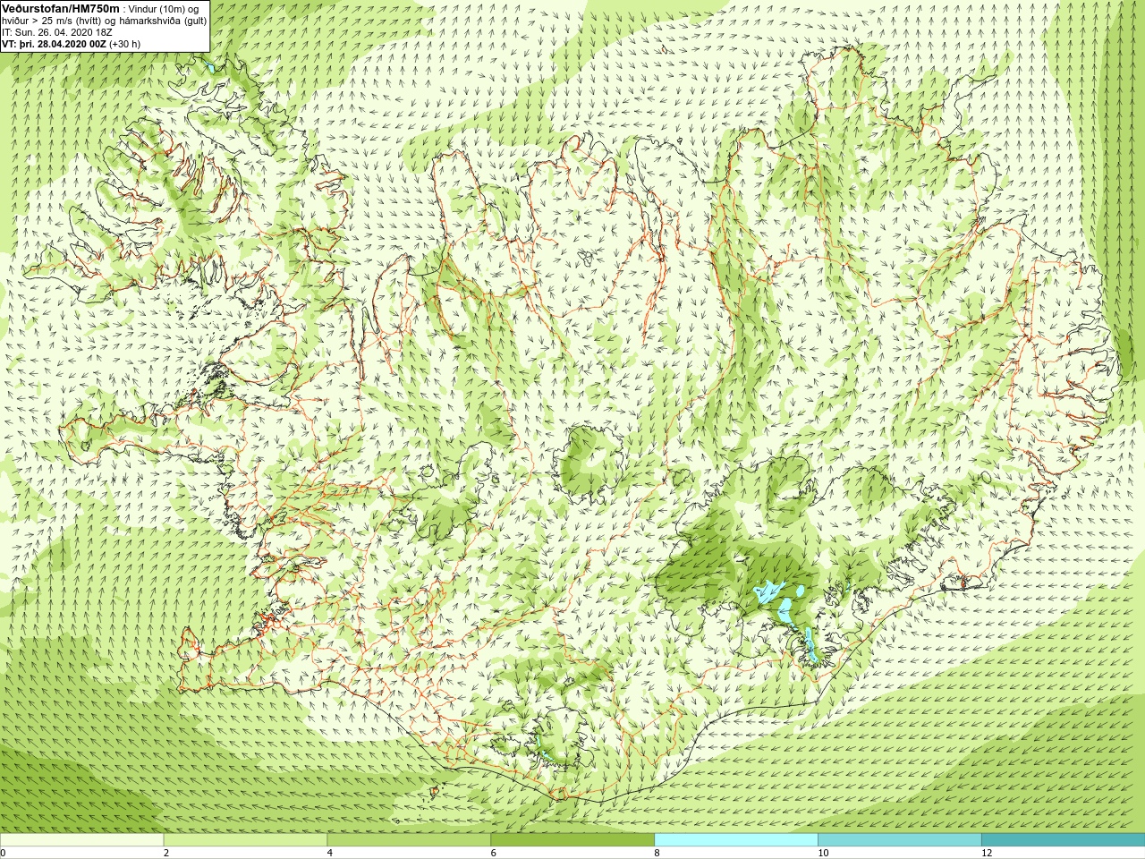This screenshot has height=859, width=1145.
Task: Click the "Veðurstofan/HM750m" title text
Action: [61, 8]
